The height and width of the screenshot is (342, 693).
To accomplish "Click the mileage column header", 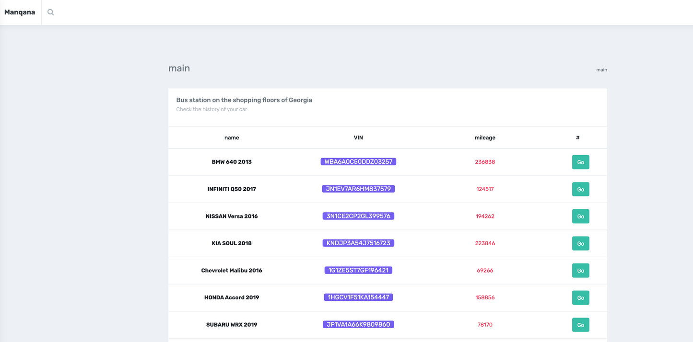I will pos(485,138).
